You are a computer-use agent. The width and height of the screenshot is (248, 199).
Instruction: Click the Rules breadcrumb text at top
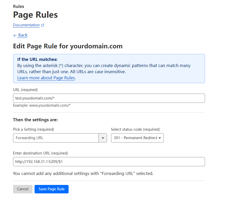pyautogui.click(x=18, y=6)
